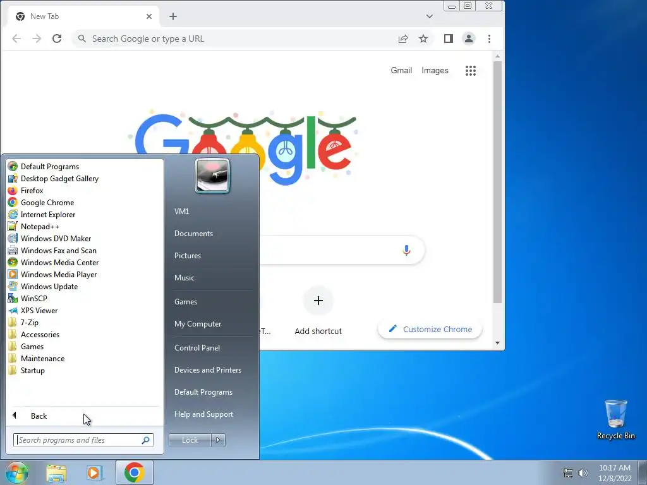The height and width of the screenshot is (485, 647).
Task: Click the user account picture
Action: point(212,176)
